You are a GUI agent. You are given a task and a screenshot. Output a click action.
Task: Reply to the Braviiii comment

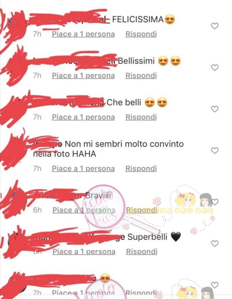(x=142, y=210)
